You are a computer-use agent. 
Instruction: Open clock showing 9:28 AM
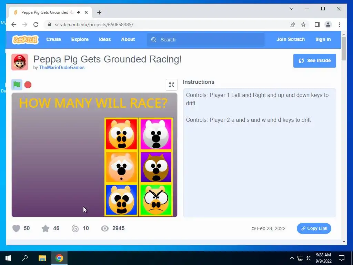[323, 258]
